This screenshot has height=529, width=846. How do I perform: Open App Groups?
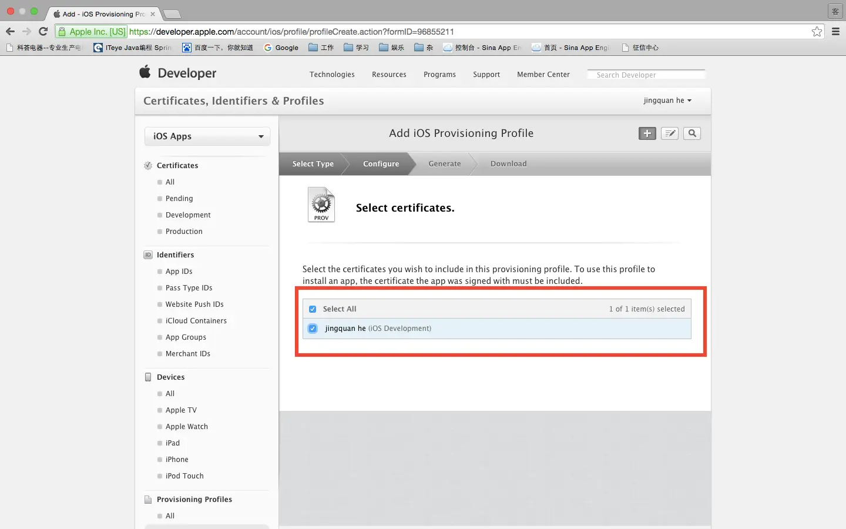click(186, 337)
